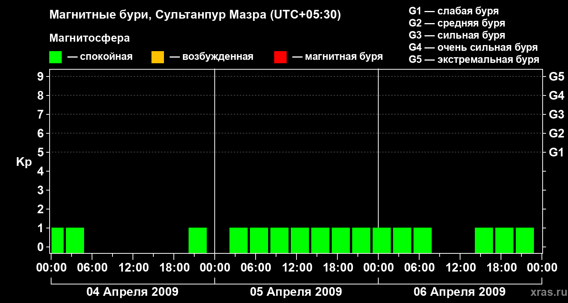Screen dimensions: 568x303
Task: Click the 00:00 label starting 04 Апреля
Action: (x=51, y=268)
